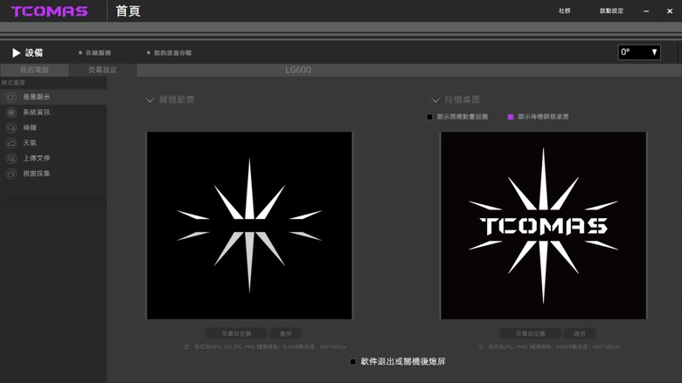Click the 您的設置存檔 item

(x=170, y=53)
